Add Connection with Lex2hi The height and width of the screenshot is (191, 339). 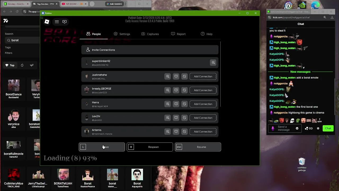click(x=203, y=118)
